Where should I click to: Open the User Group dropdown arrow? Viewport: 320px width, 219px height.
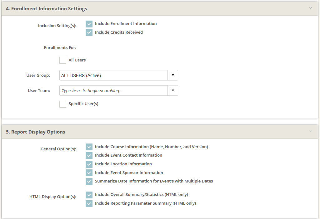click(173, 75)
